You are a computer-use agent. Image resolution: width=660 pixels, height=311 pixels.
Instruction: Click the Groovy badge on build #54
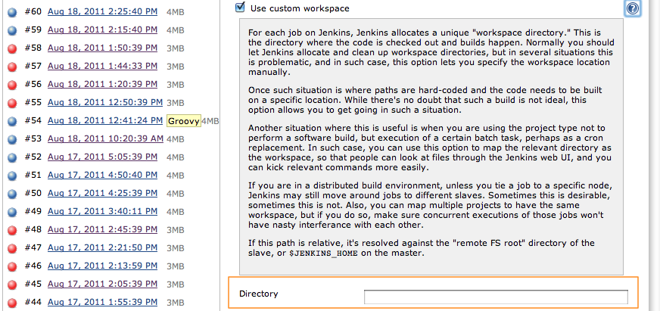click(183, 121)
